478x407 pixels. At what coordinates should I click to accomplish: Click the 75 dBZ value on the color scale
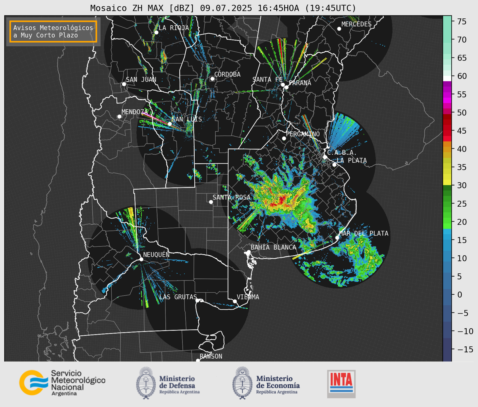[x=461, y=22]
